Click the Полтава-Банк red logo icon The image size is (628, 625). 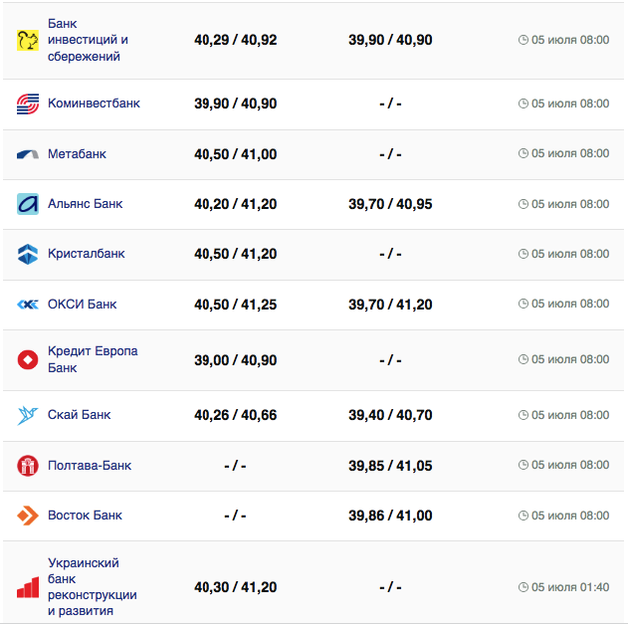click(x=28, y=465)
